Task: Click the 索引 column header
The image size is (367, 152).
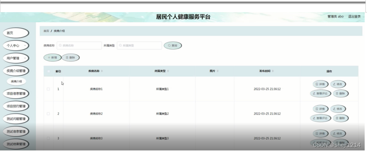Action: (58, 72)
